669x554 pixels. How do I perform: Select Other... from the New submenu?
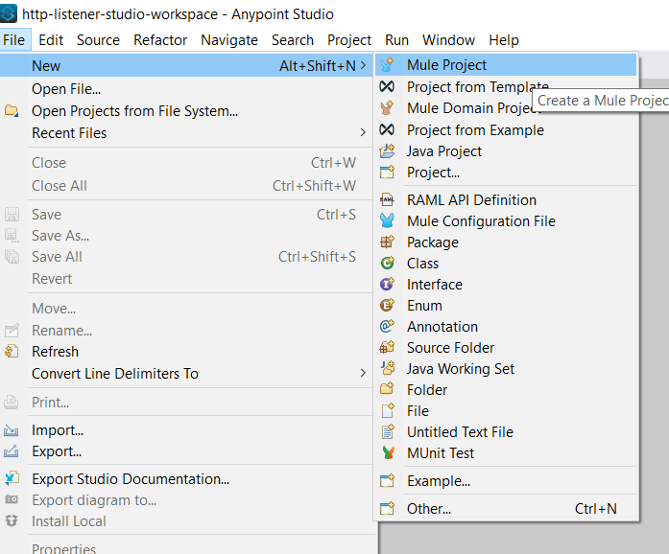428,509
